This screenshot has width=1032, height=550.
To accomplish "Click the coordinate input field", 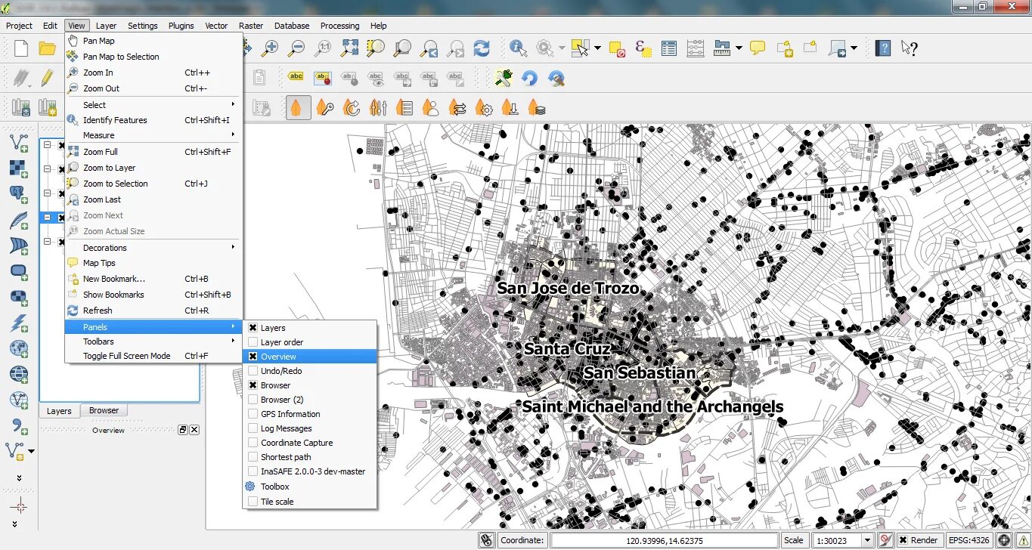I will 664,540.
